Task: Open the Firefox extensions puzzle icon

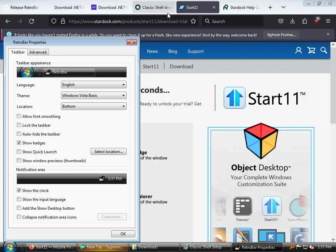Action: (x=304, y=21)
